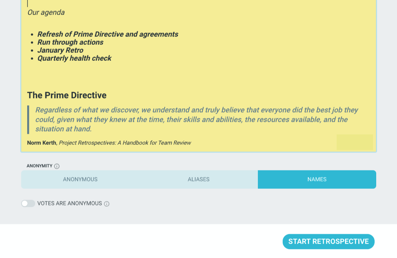This screenshot has height=258, width=397.
Task: Select the Names anonymity option
Action: coord(317,180)
